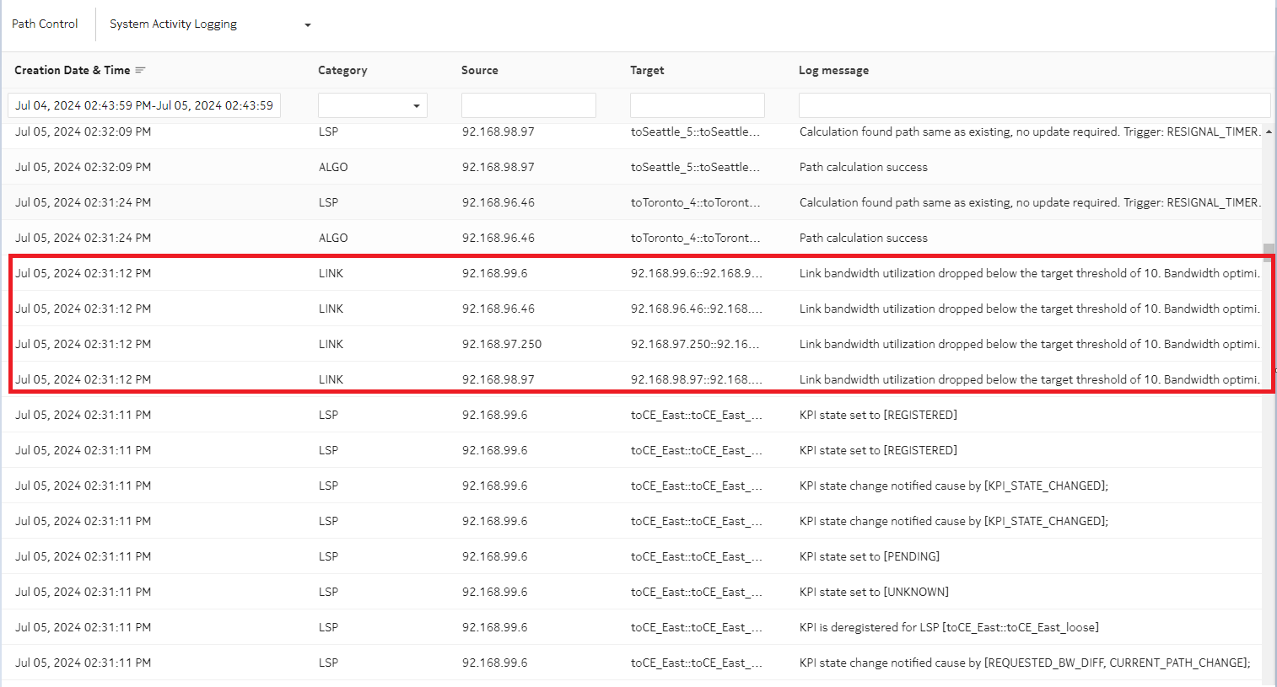Open the System Activity Logging dropdown

(210, 24)
